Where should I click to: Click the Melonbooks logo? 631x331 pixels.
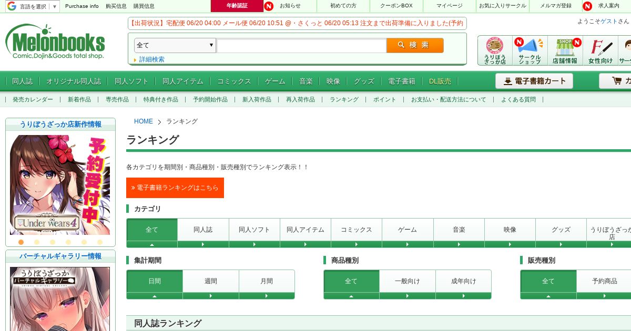tap(55, 42)
